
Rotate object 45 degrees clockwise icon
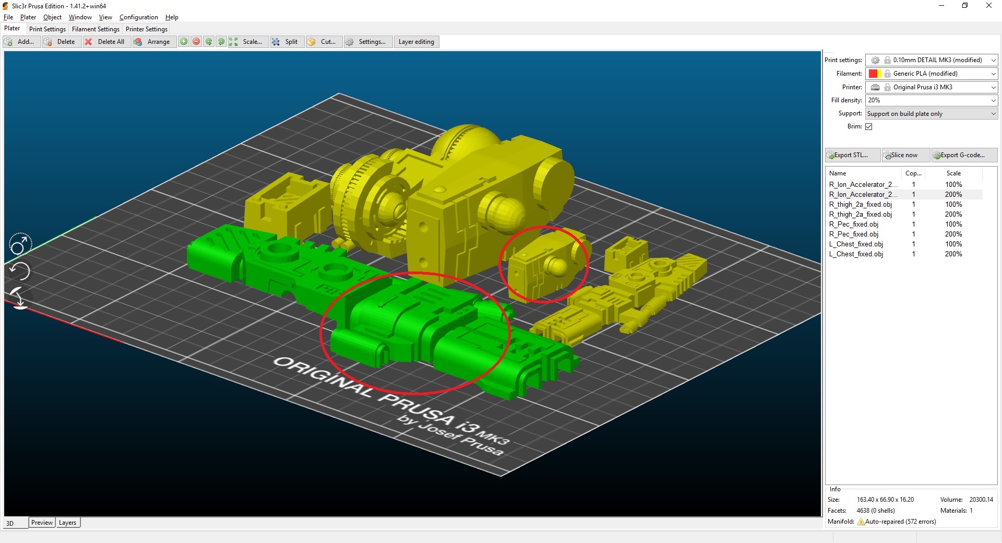click(x=221, y=42)
